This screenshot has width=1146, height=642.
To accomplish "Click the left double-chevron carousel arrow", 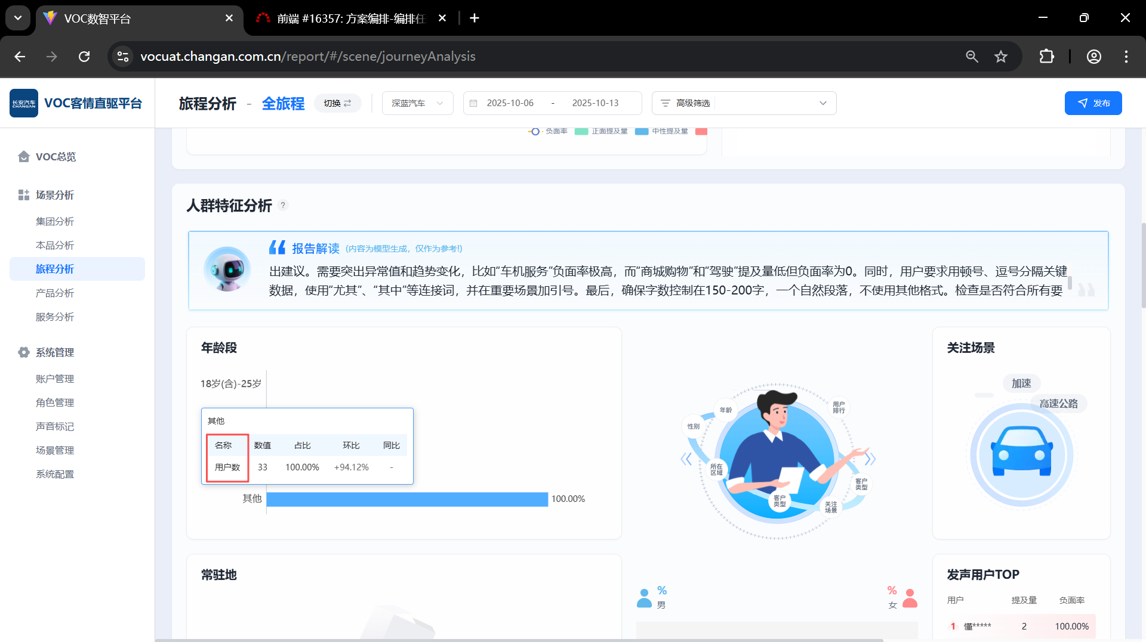I will coord(686,458).
